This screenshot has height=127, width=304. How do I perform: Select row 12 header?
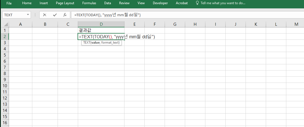pyautogui.click(x=5, y=98)
